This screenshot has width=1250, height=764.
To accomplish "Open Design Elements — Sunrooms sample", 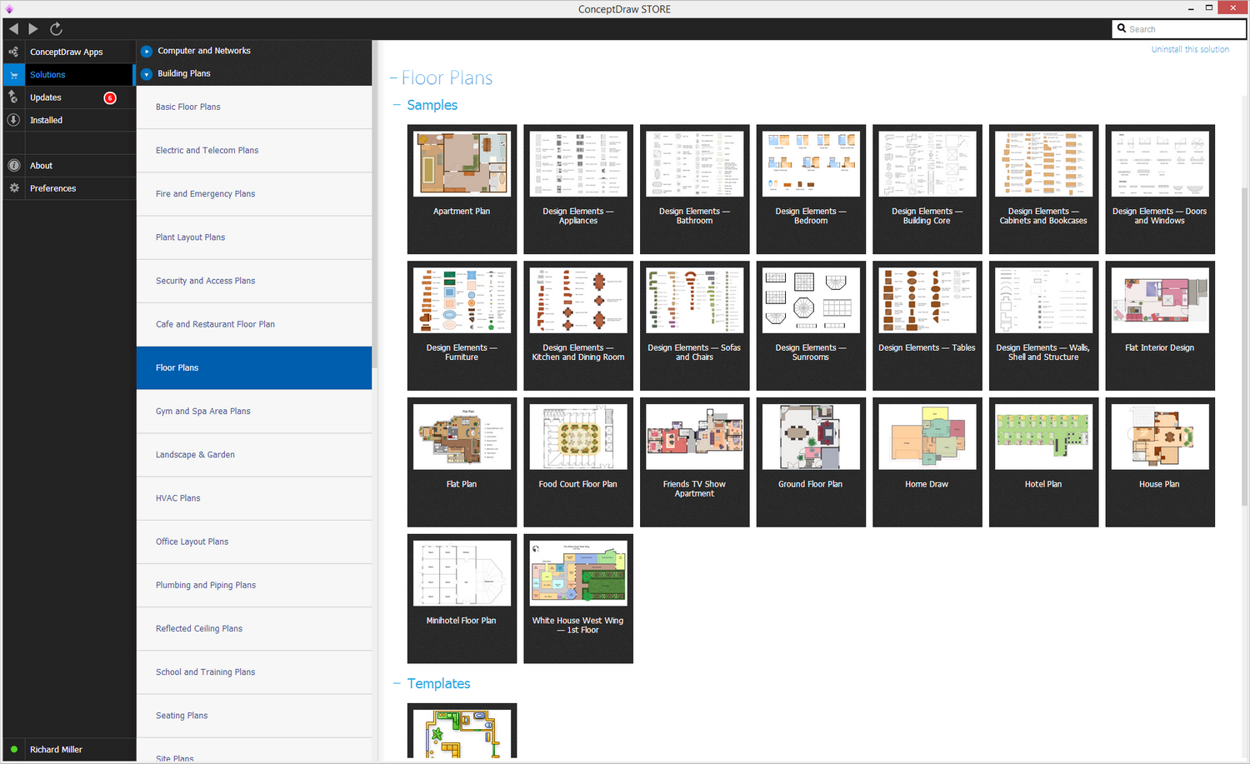I will tap(811, 326).
